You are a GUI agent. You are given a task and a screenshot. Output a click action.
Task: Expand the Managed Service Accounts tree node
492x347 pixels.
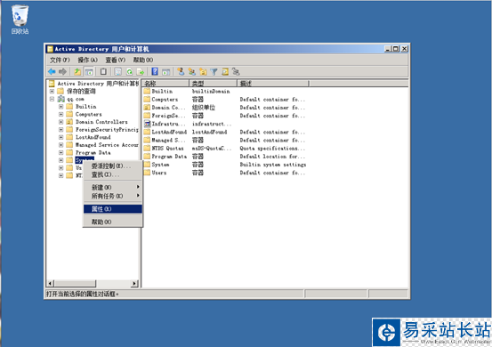coord(60,145)
